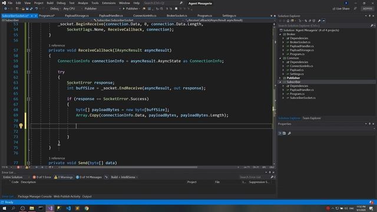Click the Error List search magnifier icon

(x=272, y=177)
